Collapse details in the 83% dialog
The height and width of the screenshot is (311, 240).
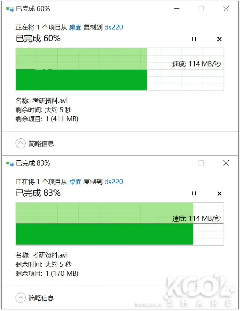click(21, 298)
